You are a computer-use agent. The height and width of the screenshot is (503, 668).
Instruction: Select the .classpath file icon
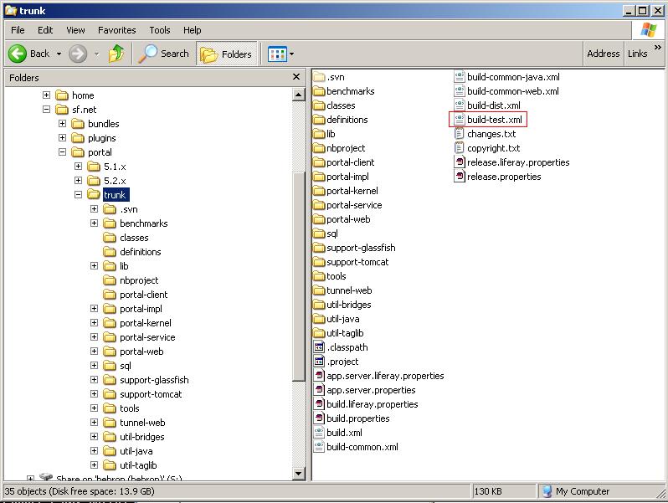[319, 347]
